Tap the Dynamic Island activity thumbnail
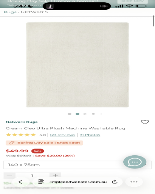Image resolution: width=155 pixels, height=194 pixels. click(x=50, y=6)
